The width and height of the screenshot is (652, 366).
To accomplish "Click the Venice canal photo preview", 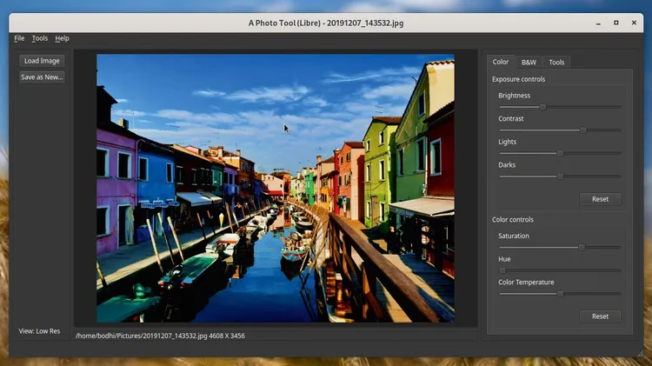I will [x=275, y=188].
